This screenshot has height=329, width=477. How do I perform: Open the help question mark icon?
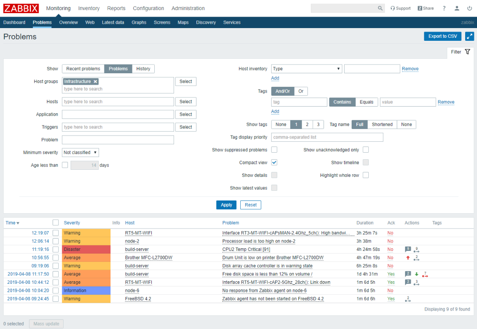tap(444, 8)
